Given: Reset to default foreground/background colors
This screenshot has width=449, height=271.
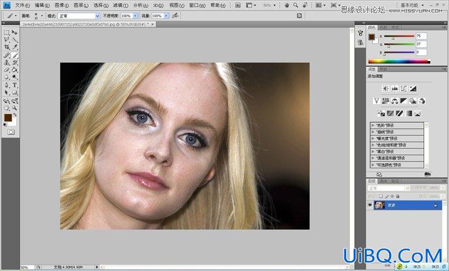Looking at the screenshot, I should click(5, 125).
